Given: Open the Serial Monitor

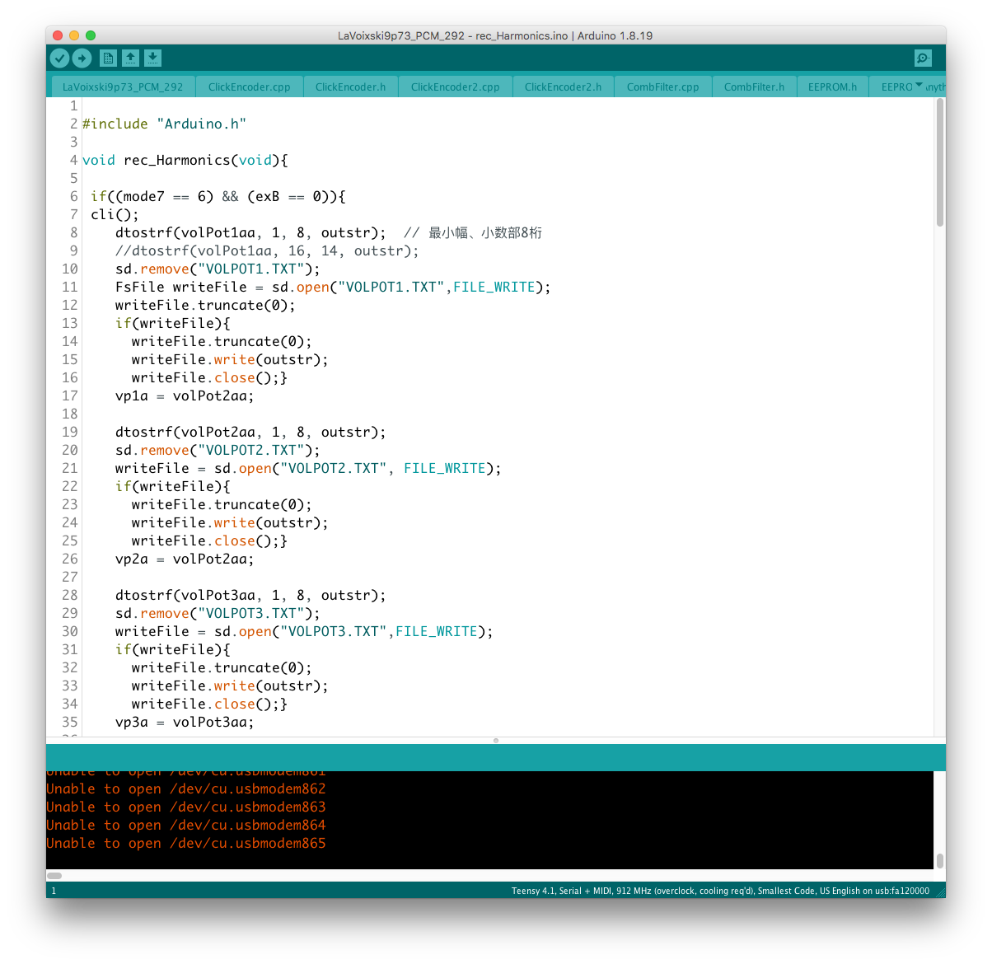Looking at the screenshot, I should (x=923, y=58).
